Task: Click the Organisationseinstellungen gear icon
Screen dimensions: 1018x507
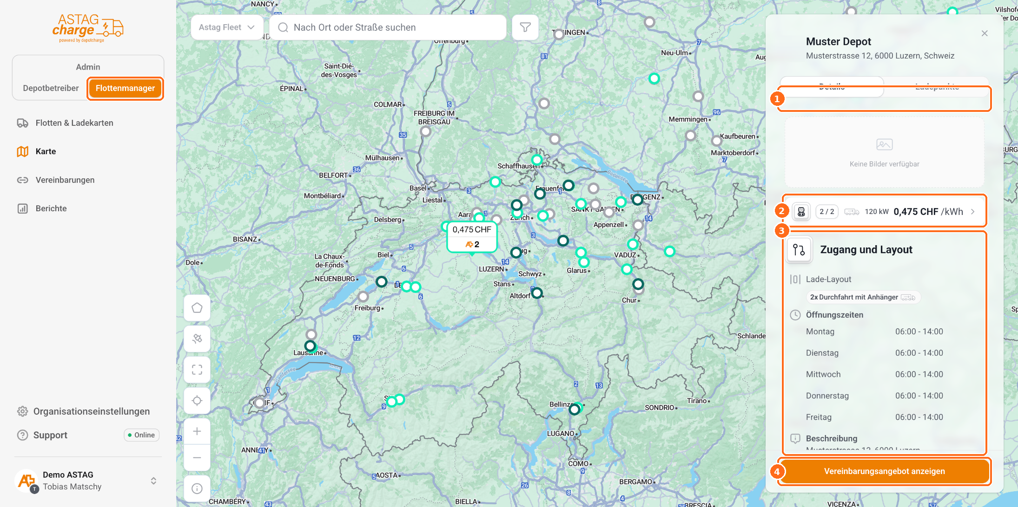Action: pos(22,411)
